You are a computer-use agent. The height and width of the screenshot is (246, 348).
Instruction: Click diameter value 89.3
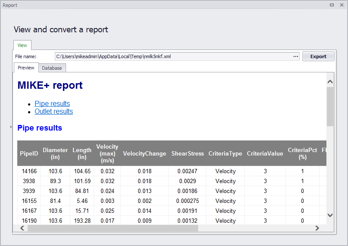click(x=55, y=181)
